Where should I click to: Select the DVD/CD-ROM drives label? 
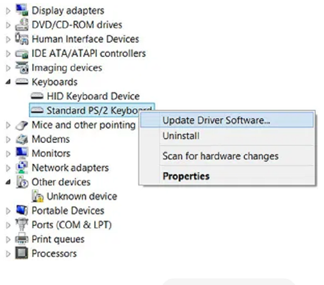pyautogui.click(x=77, y=25)
